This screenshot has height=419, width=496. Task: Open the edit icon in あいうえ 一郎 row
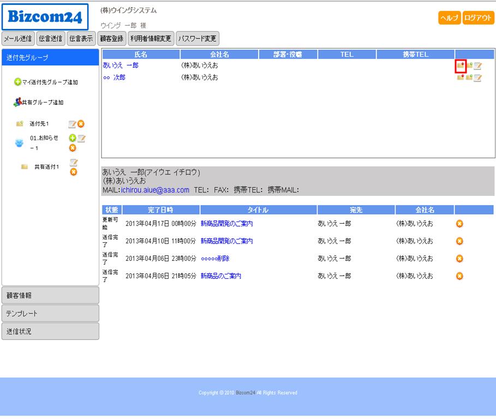pos(477,66)
